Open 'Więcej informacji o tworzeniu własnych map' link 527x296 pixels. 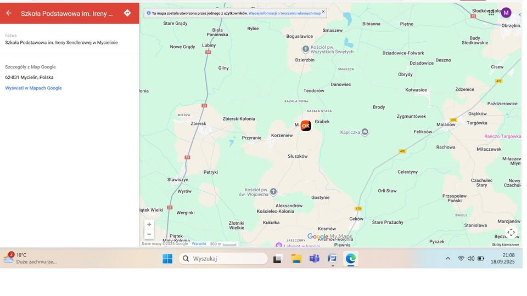coord(284,13)
